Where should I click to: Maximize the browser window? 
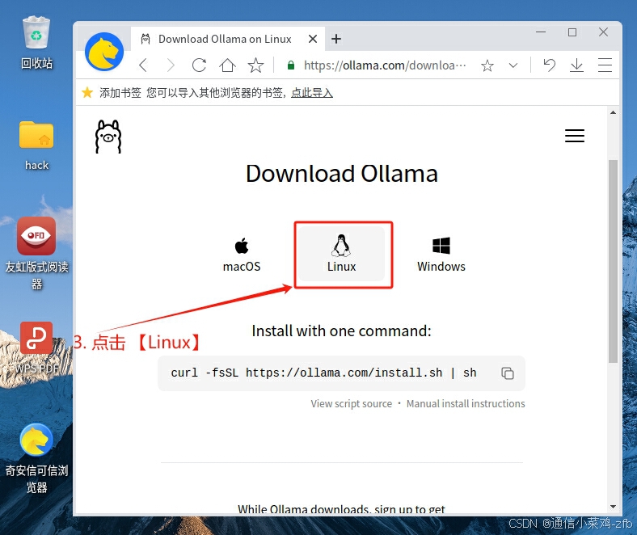click(572, 32)
